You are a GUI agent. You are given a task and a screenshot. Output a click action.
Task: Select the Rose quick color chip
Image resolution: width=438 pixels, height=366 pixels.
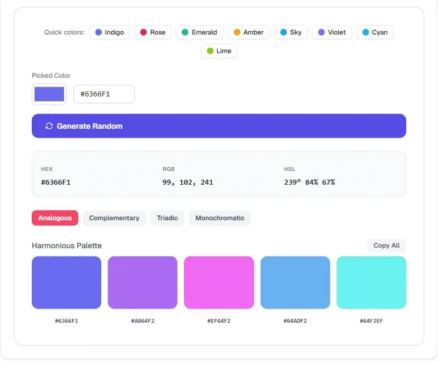[153, 32]
